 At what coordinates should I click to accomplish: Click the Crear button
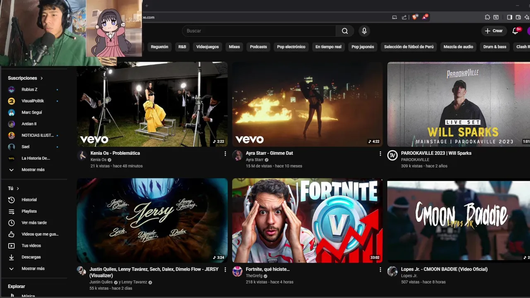click(494, 31)
